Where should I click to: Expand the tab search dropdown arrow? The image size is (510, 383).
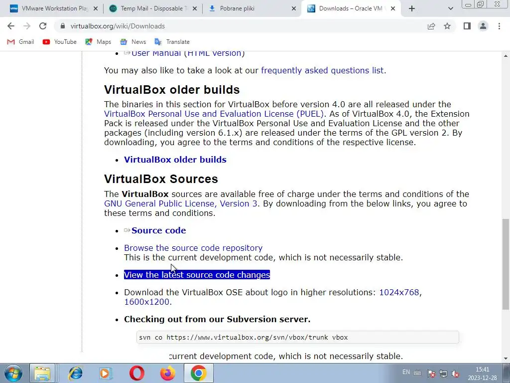click(450, 8)
